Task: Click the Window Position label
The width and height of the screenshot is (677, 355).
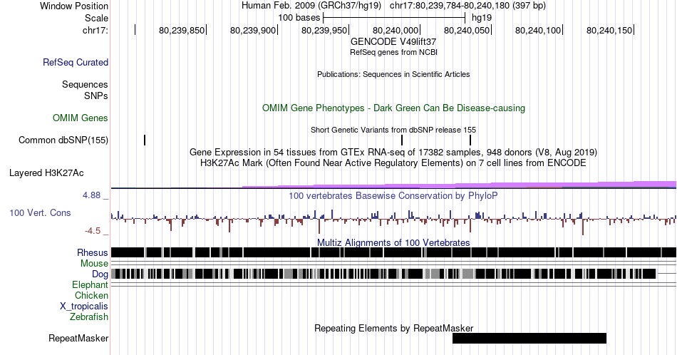Action: (x=74, y=6)
